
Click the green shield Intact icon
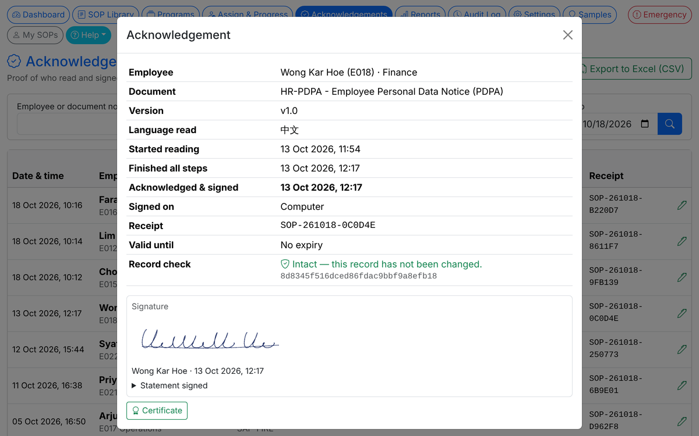coord(285,264)
